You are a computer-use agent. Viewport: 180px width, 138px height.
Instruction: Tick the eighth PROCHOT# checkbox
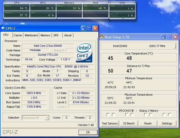(x=170, y=114)
